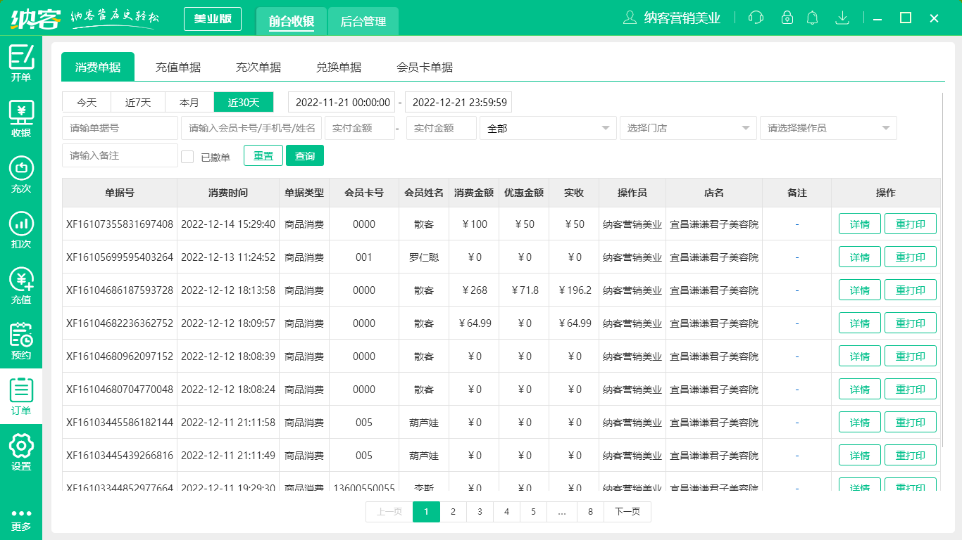Click the 查询 search button

[305, 155]
